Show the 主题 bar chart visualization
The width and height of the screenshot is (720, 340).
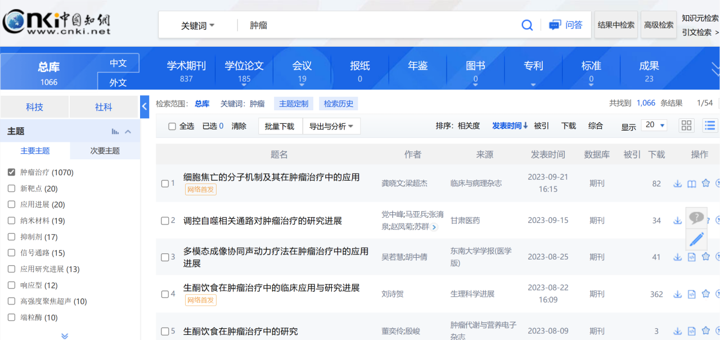[x=115, y=132]
